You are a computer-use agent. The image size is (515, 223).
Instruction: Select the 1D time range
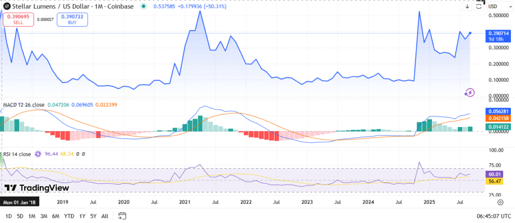click(9, 216)
